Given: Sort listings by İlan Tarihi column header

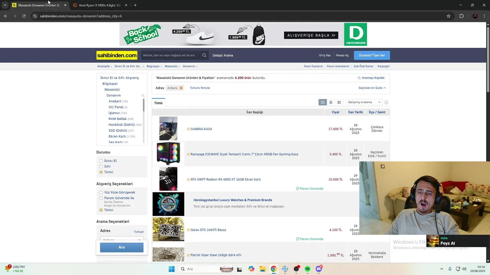Looking at the screenshot, I should [x=356, y=112].
